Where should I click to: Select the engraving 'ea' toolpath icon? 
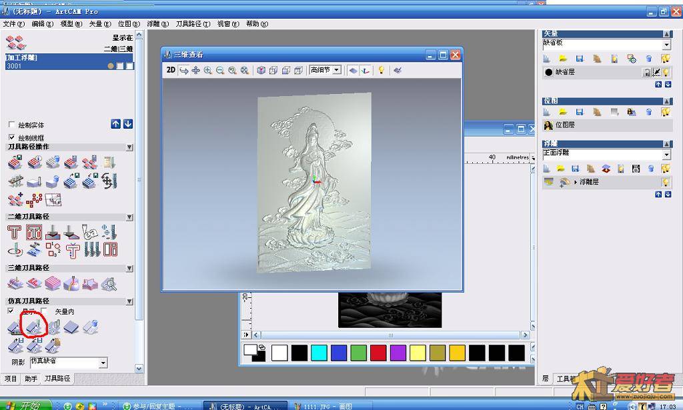90,232
